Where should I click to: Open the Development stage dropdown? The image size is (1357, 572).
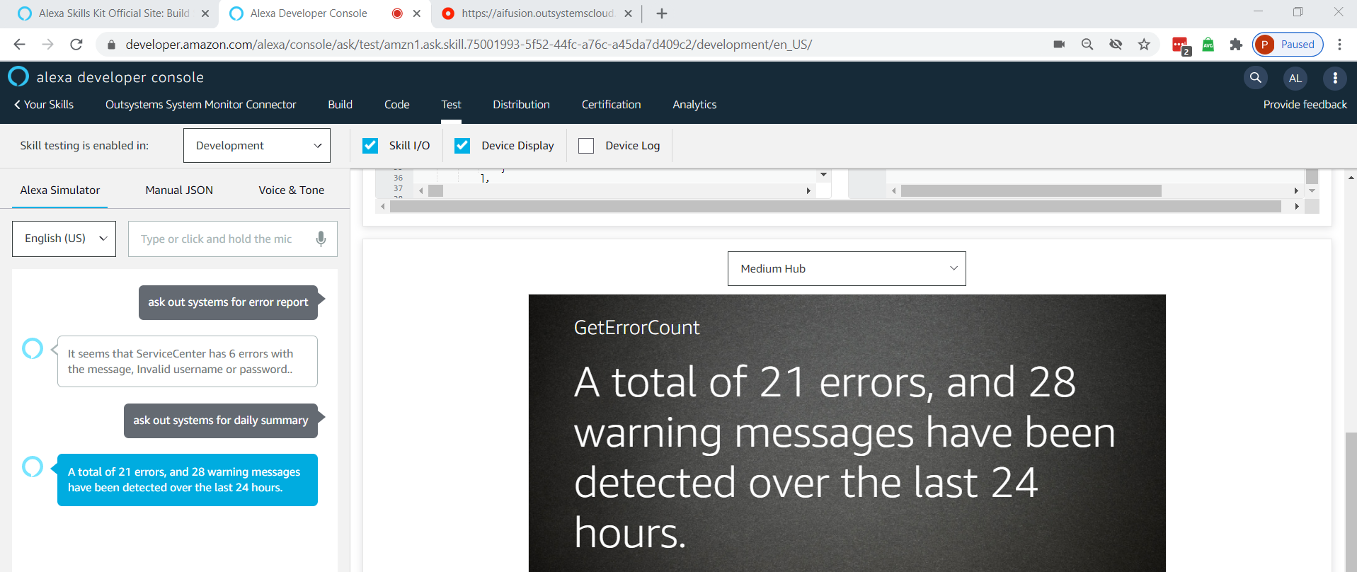[257, 145]
